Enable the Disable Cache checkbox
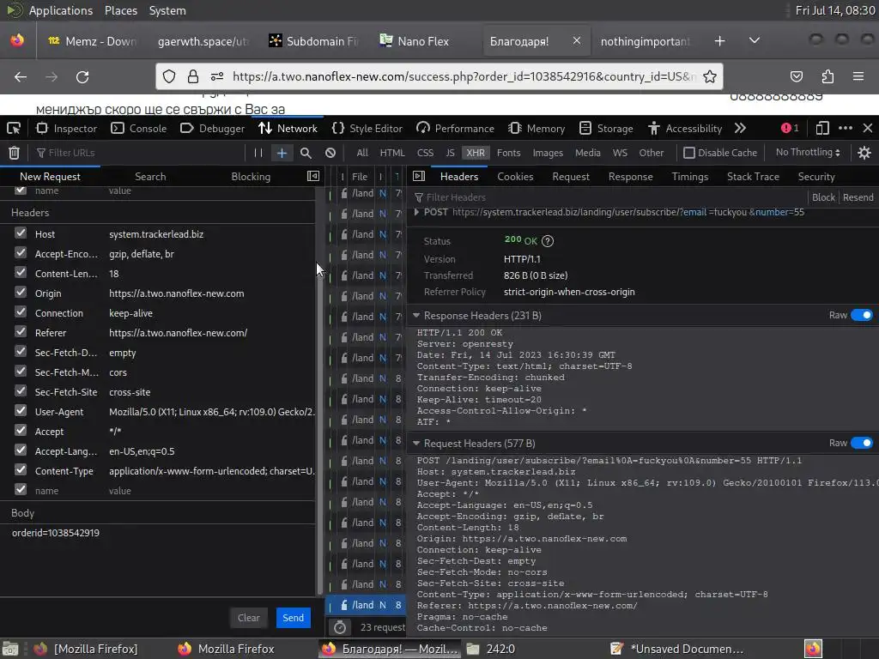 pyautogui.click(x=689, y=153)
